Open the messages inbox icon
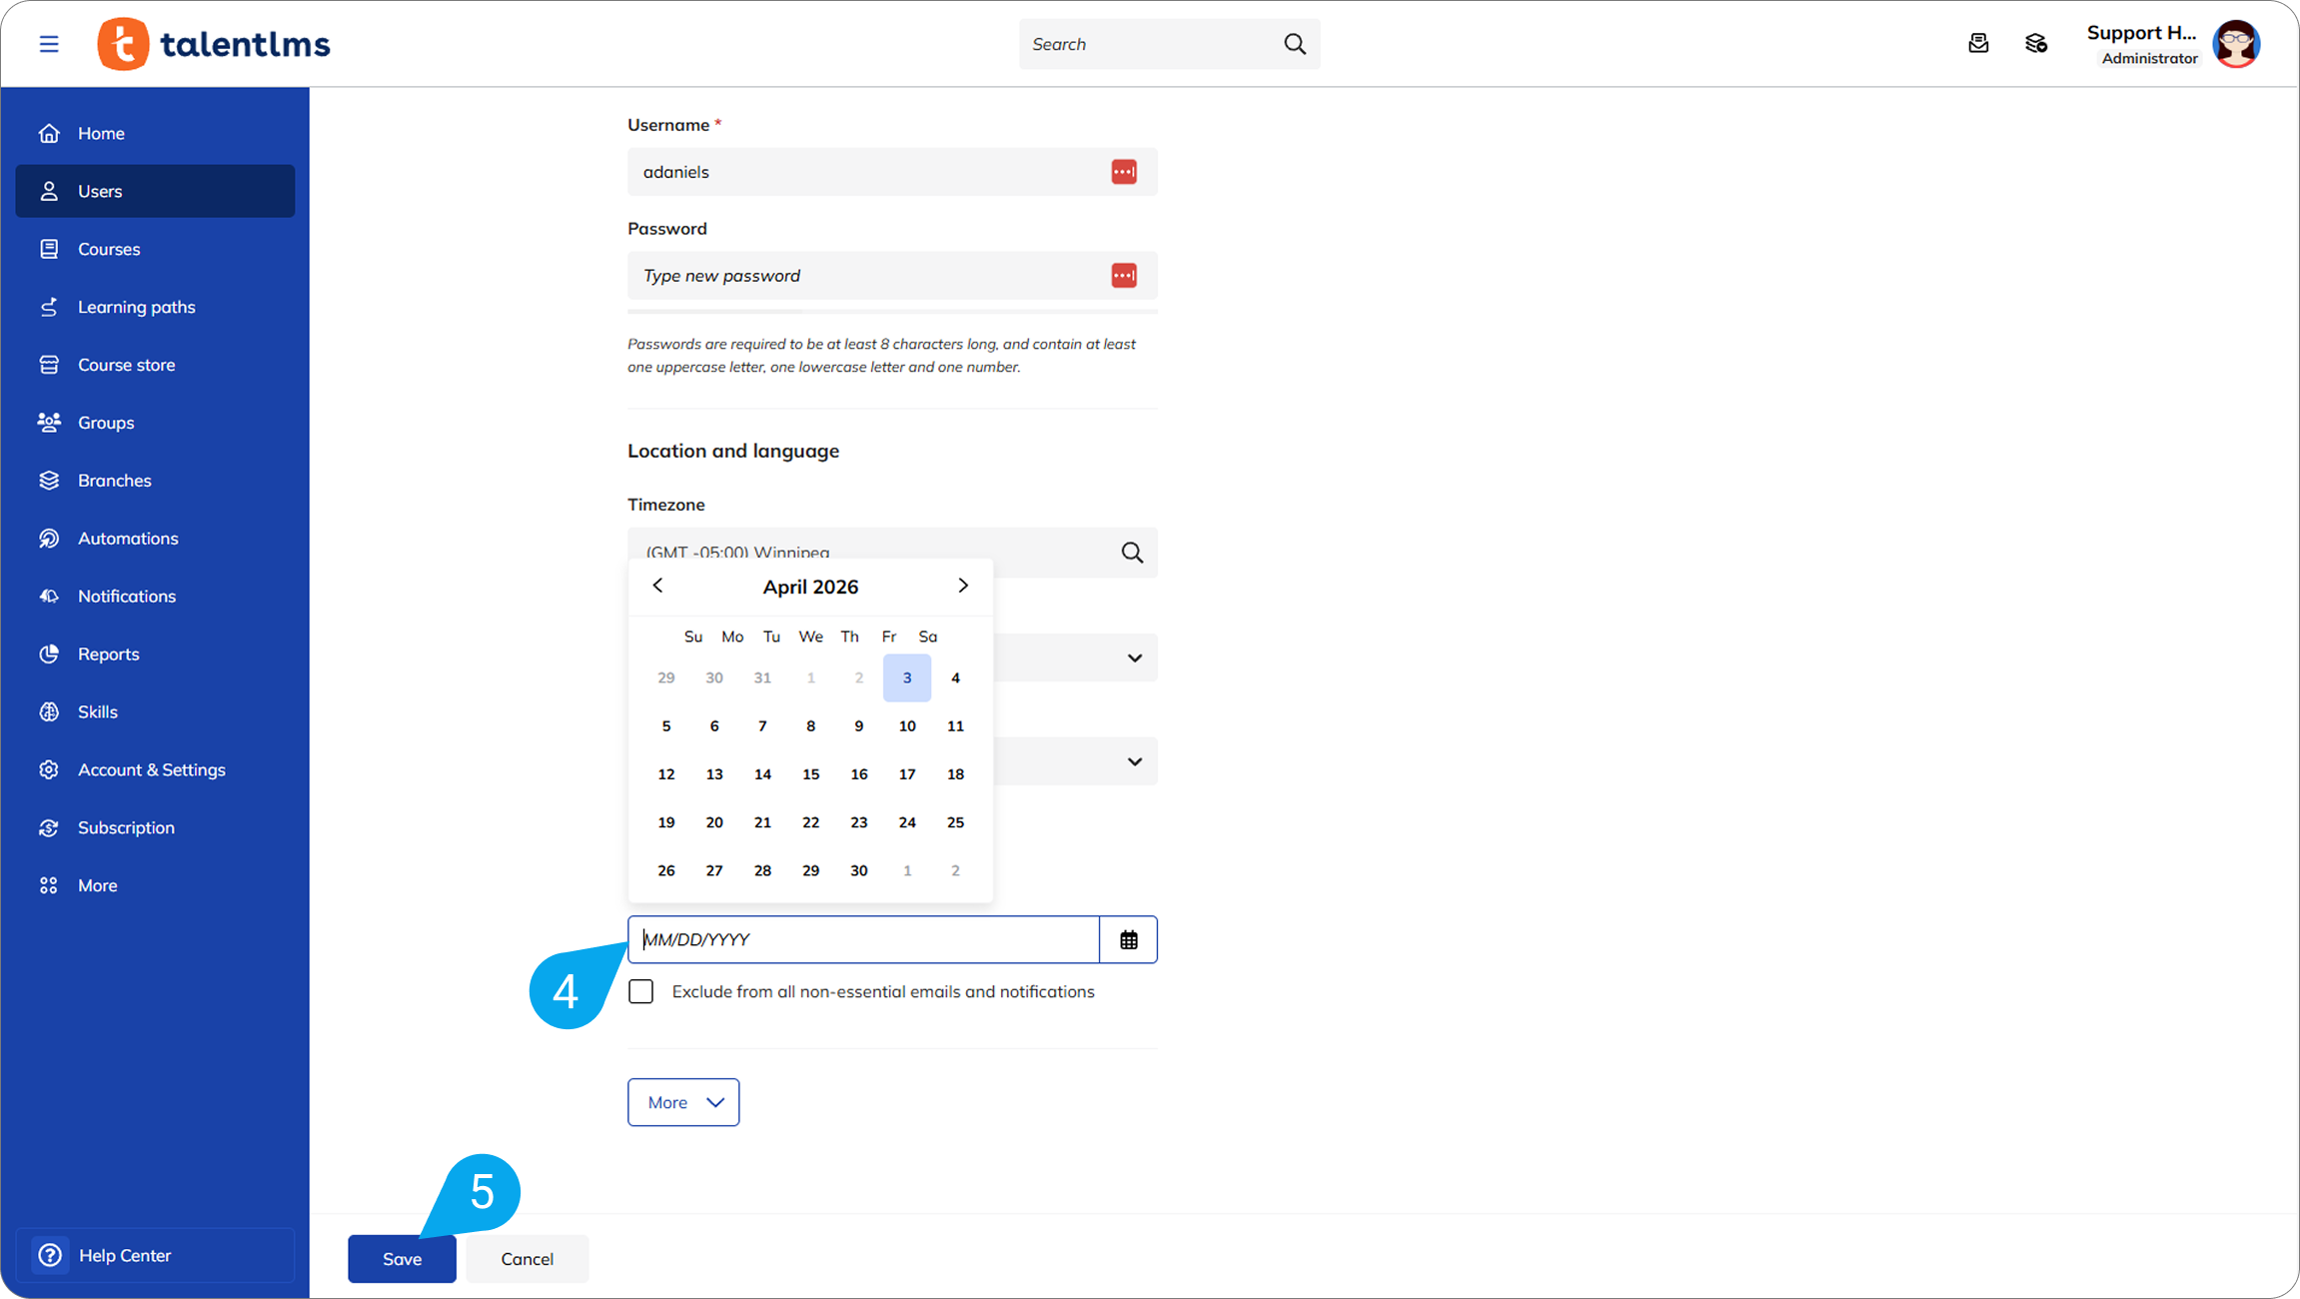 tap(1977, 44)
